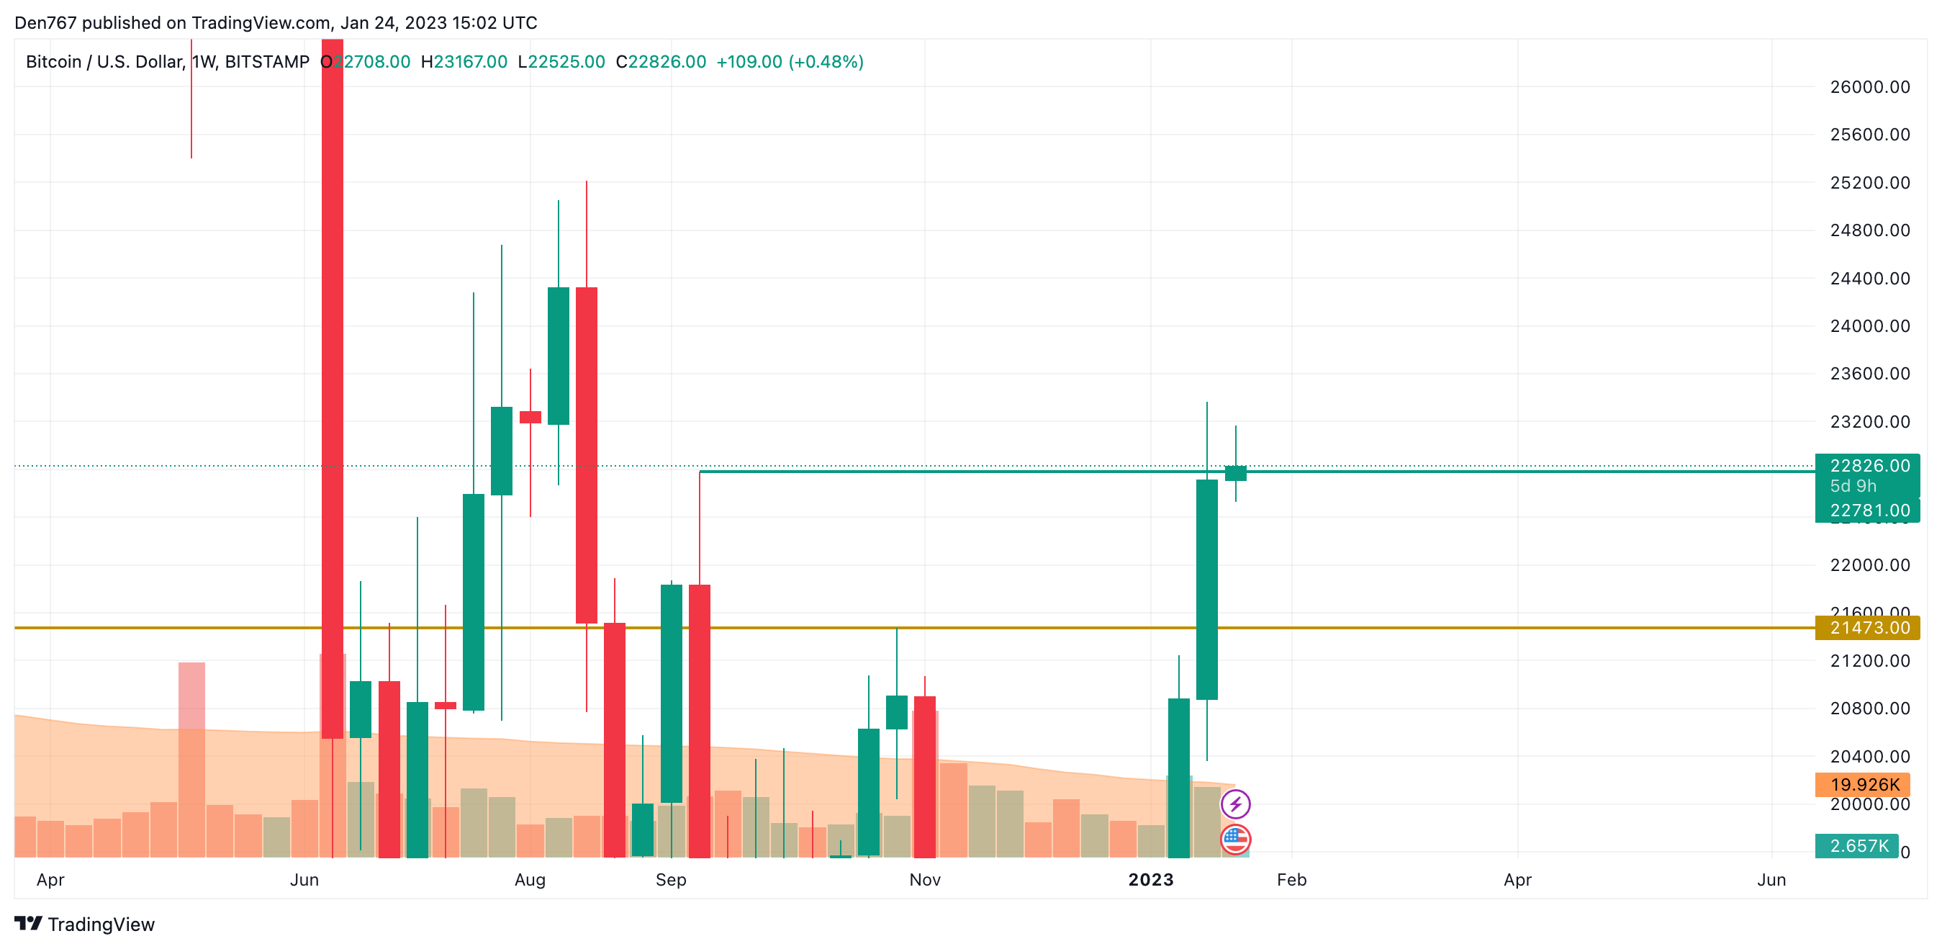Screen dimensions: 1942x949
Task: Click the Bitcoin / U.S. Dollar symbol title
Action: pyautogui.click(x=103, y=62)
